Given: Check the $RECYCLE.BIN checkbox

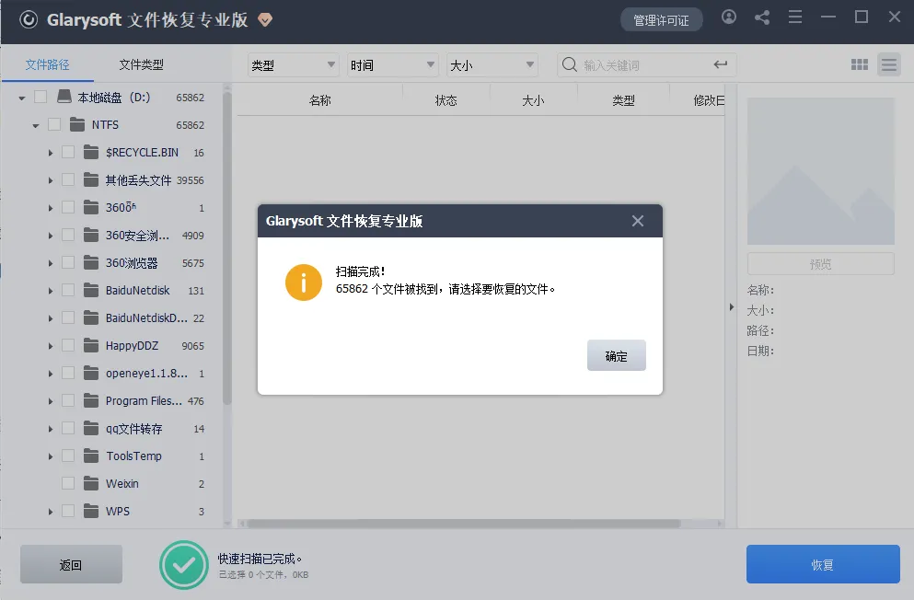Looking at the screenshot, I should (x=68, y=152).
